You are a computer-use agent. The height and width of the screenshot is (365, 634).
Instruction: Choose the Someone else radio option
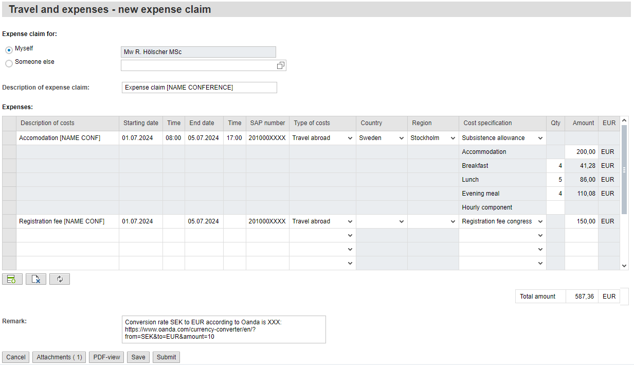(x=9, y=63)
